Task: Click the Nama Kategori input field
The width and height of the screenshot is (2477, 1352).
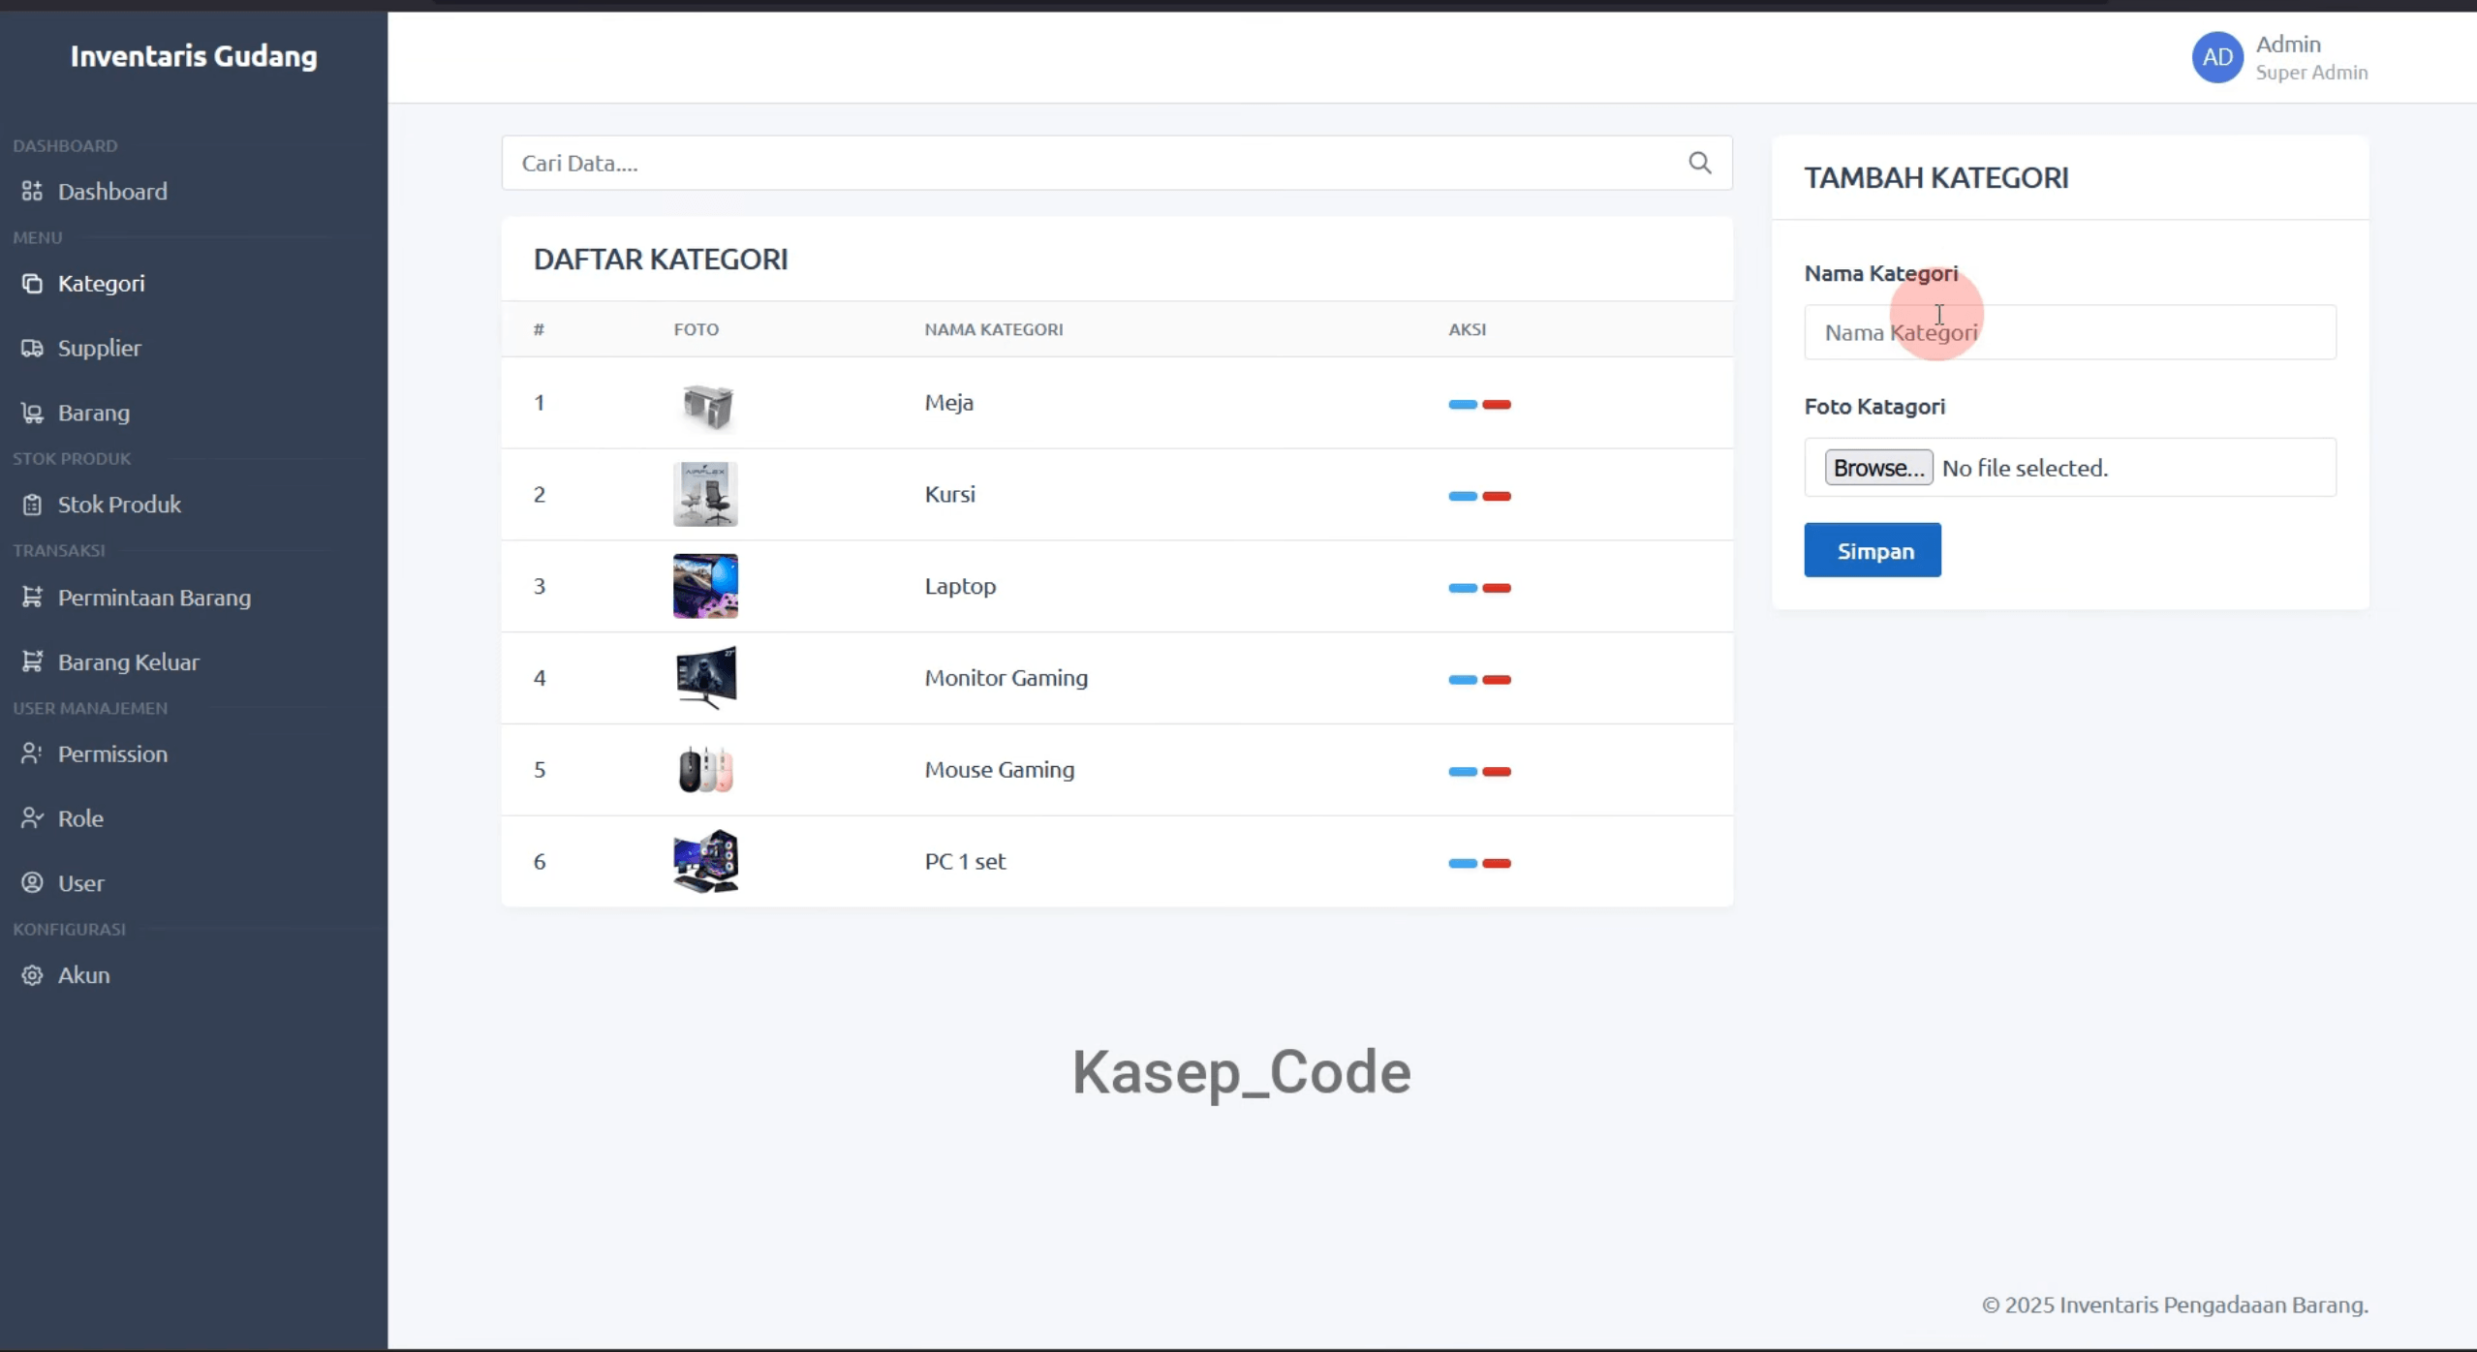Action: tap(2070, 332)
